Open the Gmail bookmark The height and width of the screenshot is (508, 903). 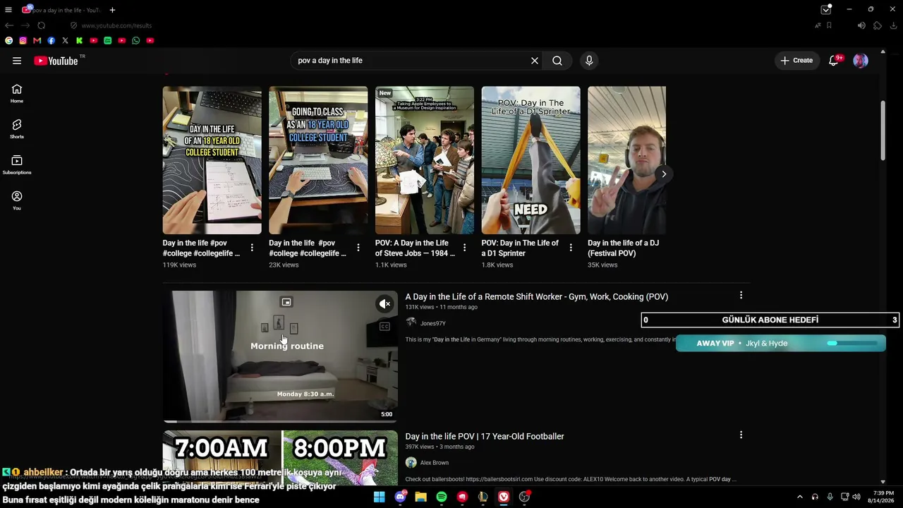click(x=37, y=41)
